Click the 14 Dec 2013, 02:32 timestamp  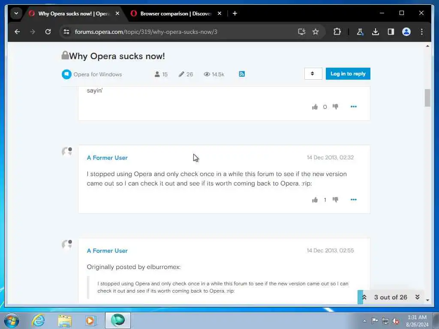tap(330, 158)
